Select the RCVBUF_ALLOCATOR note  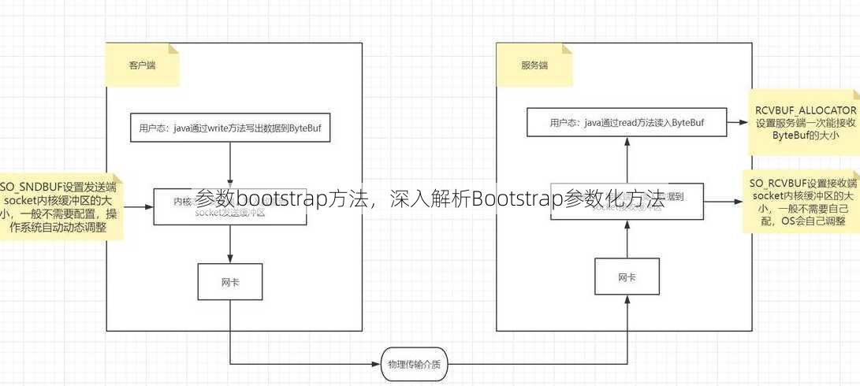(805, 123)
